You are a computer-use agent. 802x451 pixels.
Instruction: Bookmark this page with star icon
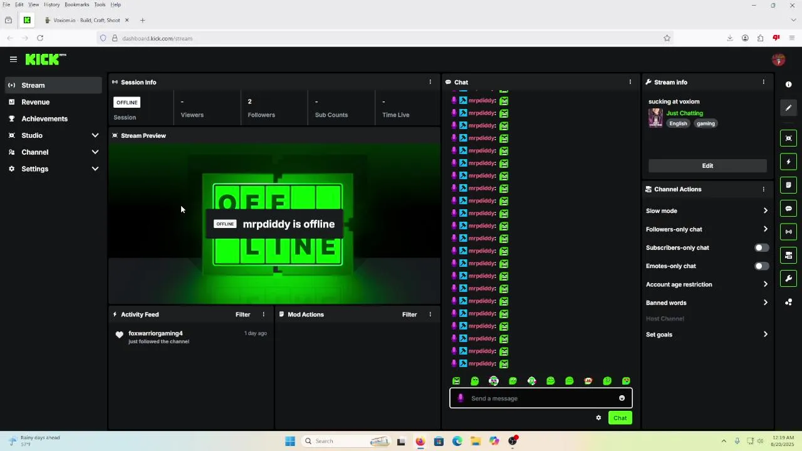coord(667,38)
